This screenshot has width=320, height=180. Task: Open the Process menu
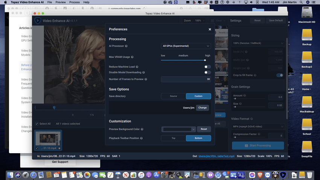pos(75,2)
